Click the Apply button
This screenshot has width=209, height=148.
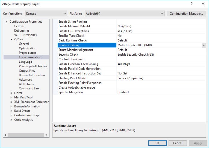pos(198,143)
